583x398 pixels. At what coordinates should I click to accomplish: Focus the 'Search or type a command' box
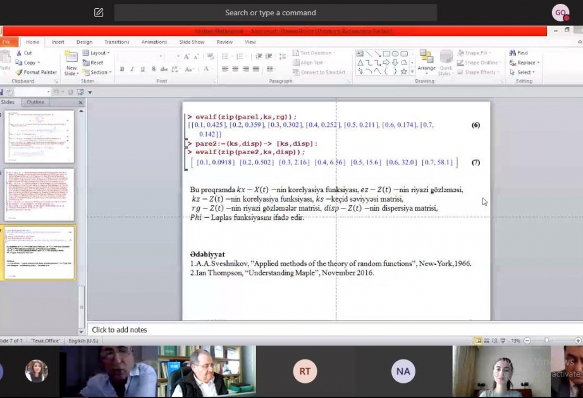coord(276,13)
